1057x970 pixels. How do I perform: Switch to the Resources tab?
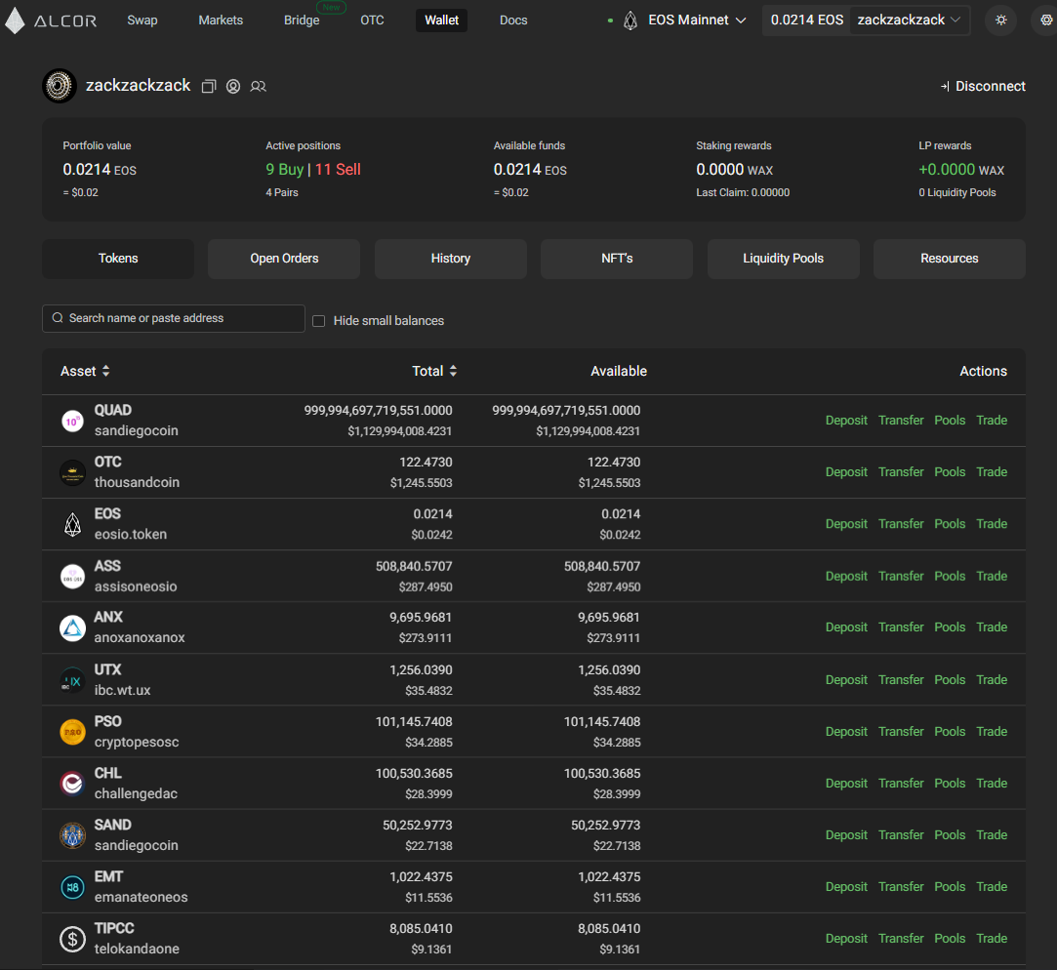[949, 259]
